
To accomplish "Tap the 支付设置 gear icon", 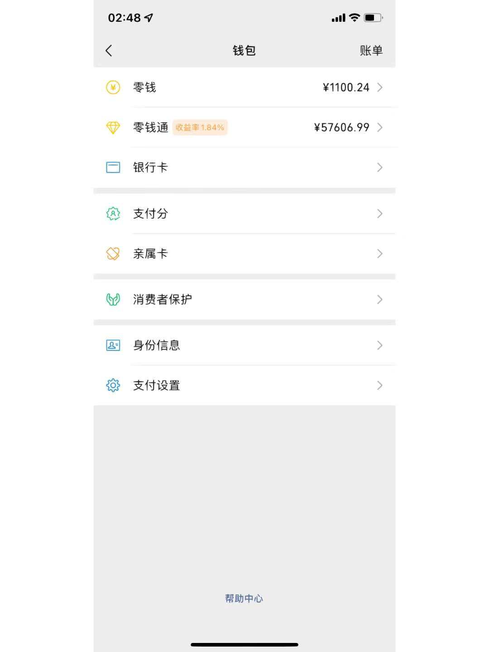I will coord(113,385).
